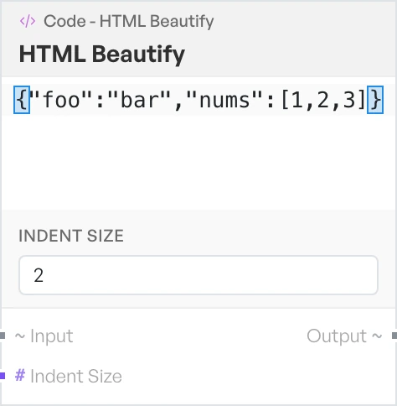
Task: Select the HTML Beautify node title
Action: pyautogui.click(x=102, y=55)
